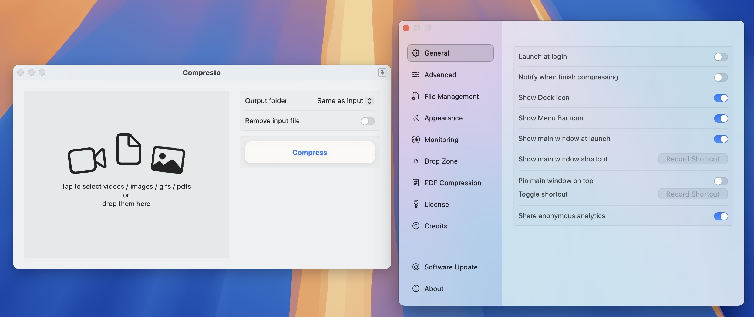The width and height of the screenshot is (754, 317).
Task: Click the picture image icon in drop area
Action: (x=168, y=160)
